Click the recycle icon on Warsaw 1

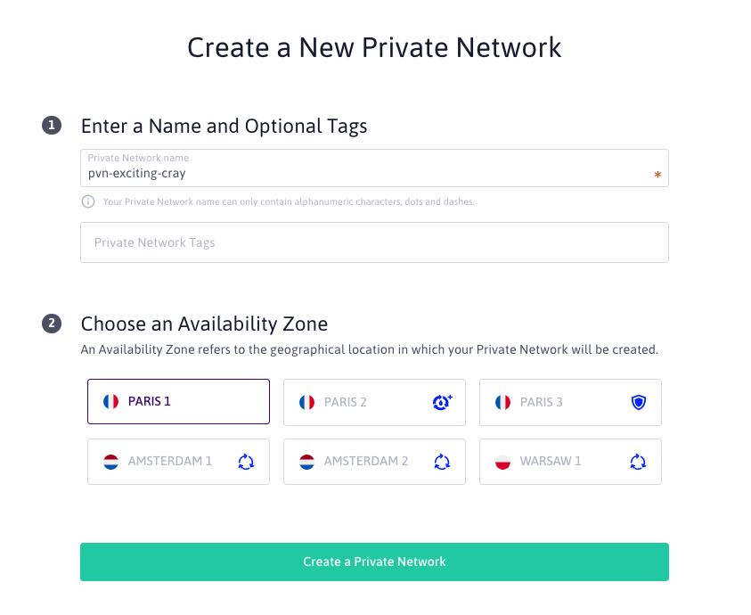638,462
